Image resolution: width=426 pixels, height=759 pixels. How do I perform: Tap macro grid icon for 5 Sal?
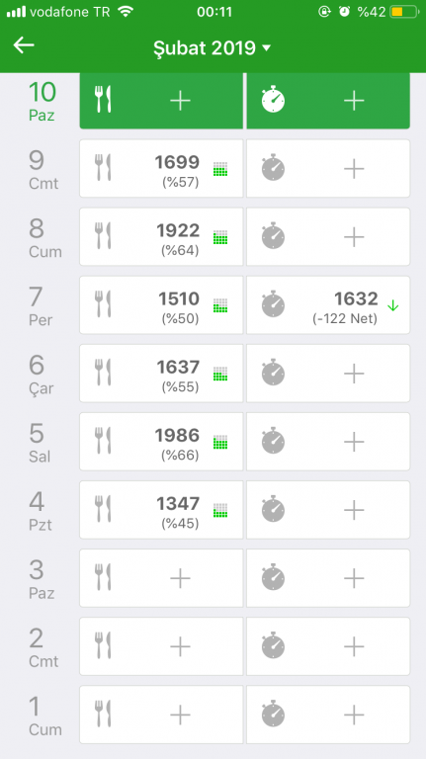(220, 442)
